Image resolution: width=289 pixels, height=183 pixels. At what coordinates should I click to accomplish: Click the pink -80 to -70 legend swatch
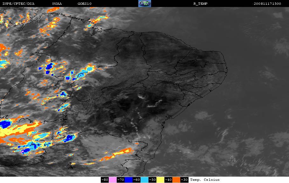(x=113, y=180)
